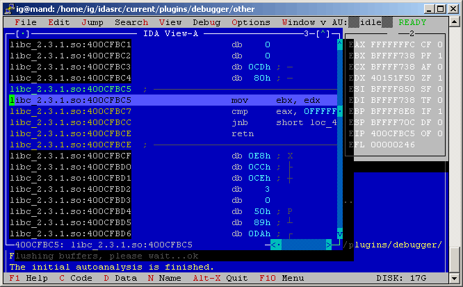Click EAX register value FFFFFFFC
463x287 pixels.
(393, 44)
